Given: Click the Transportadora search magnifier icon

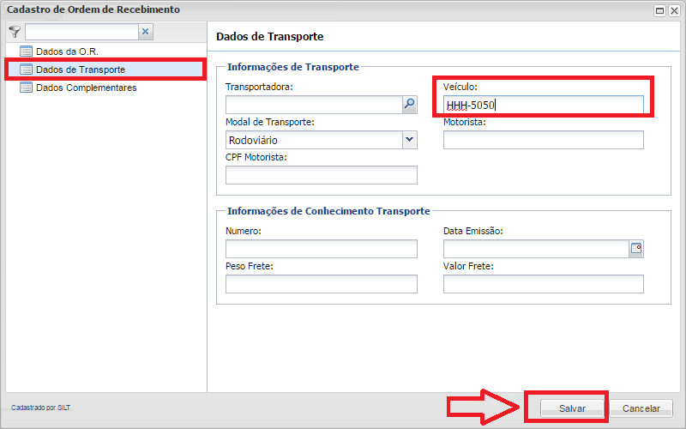Looking at the screenshot, I should pyautogui.click(x=409, y=105).
